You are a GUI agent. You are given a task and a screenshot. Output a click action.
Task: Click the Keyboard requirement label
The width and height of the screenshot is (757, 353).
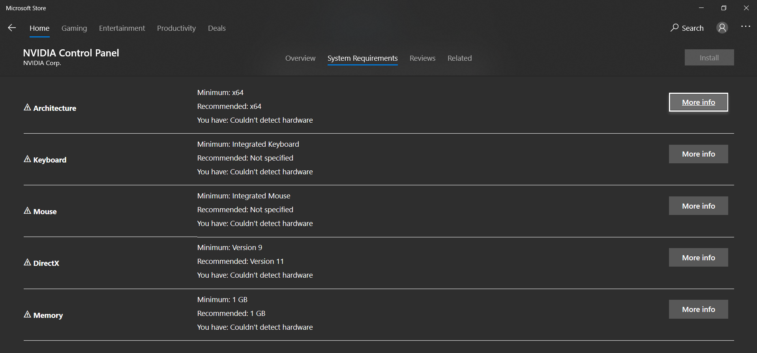pyautogui.click(x=50, y=160)
